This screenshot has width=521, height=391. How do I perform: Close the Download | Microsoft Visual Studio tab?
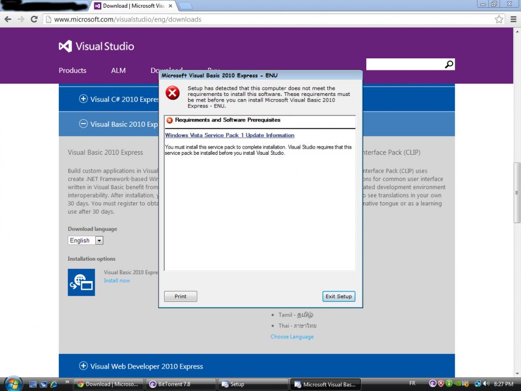point(170,6)
